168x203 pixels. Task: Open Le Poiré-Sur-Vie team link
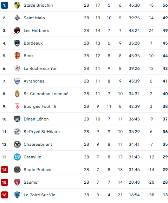[39, 195]
